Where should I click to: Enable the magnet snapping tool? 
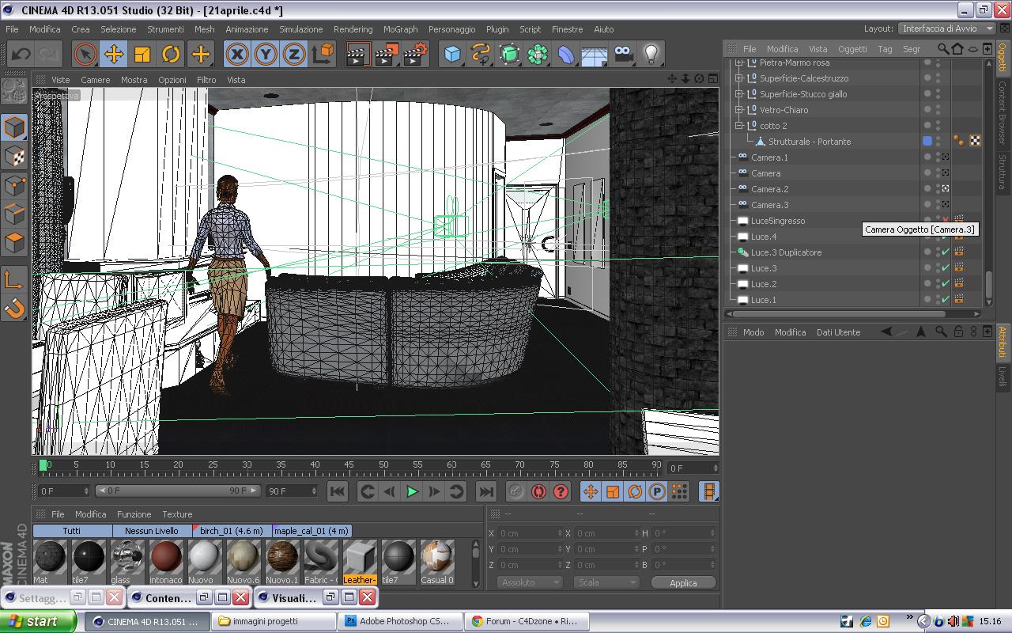(x=14, y=309)
